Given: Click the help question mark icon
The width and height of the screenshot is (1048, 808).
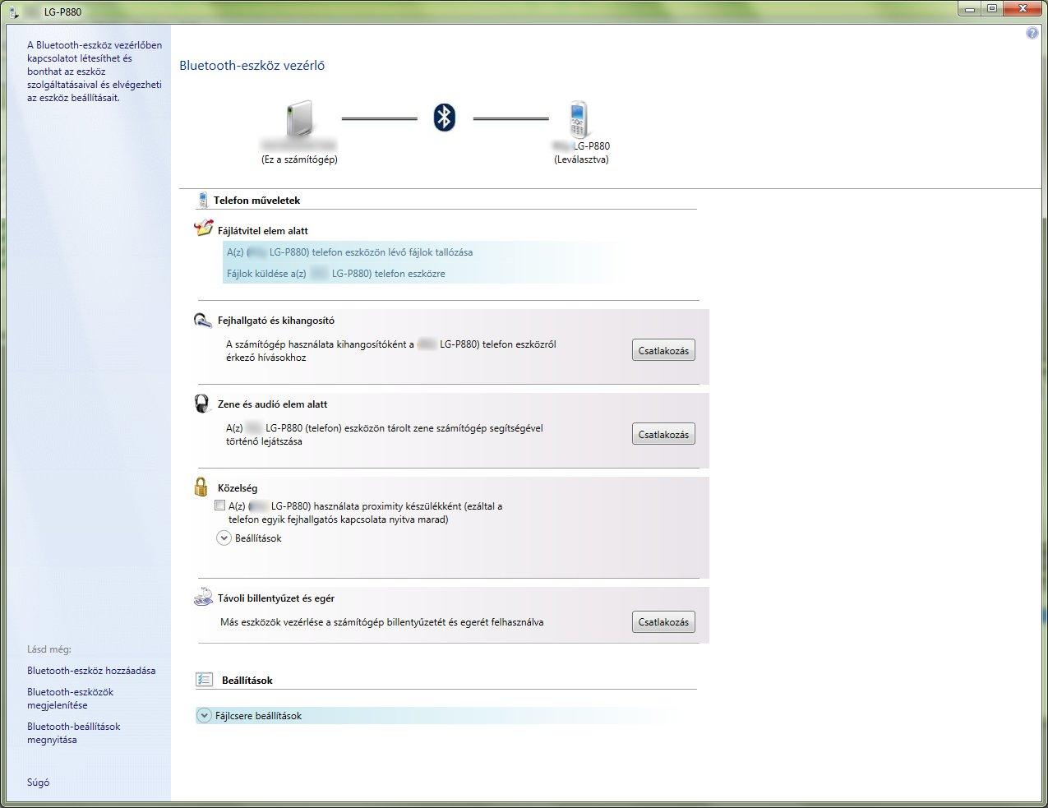Looking at the screenshot, I should 1032,34.
